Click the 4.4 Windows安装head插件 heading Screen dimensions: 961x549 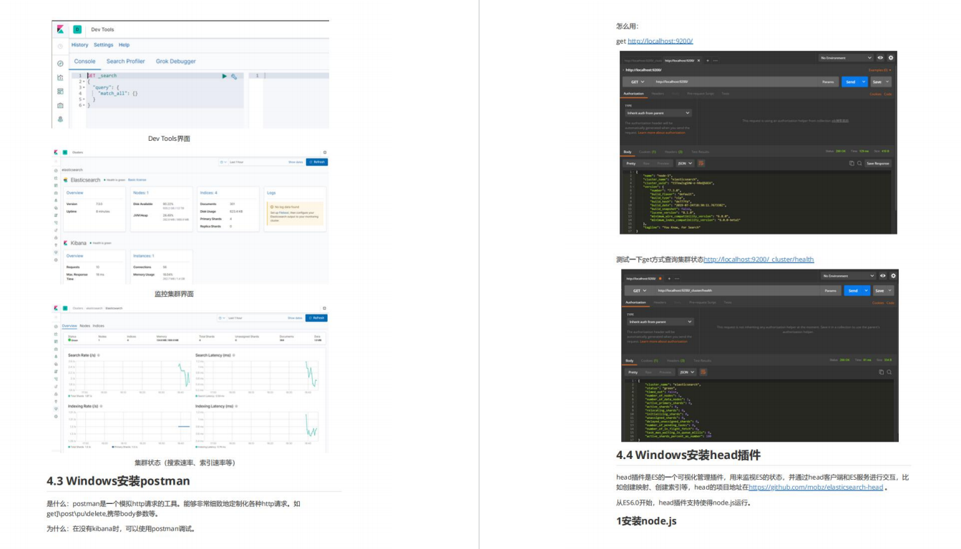pyautogui.click(x=688, y=455)
